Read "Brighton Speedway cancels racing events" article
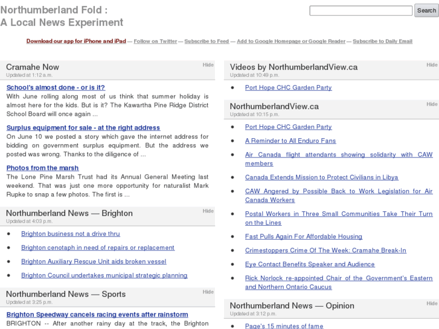This screenshot has height=329, width=439. coord(97,315)
